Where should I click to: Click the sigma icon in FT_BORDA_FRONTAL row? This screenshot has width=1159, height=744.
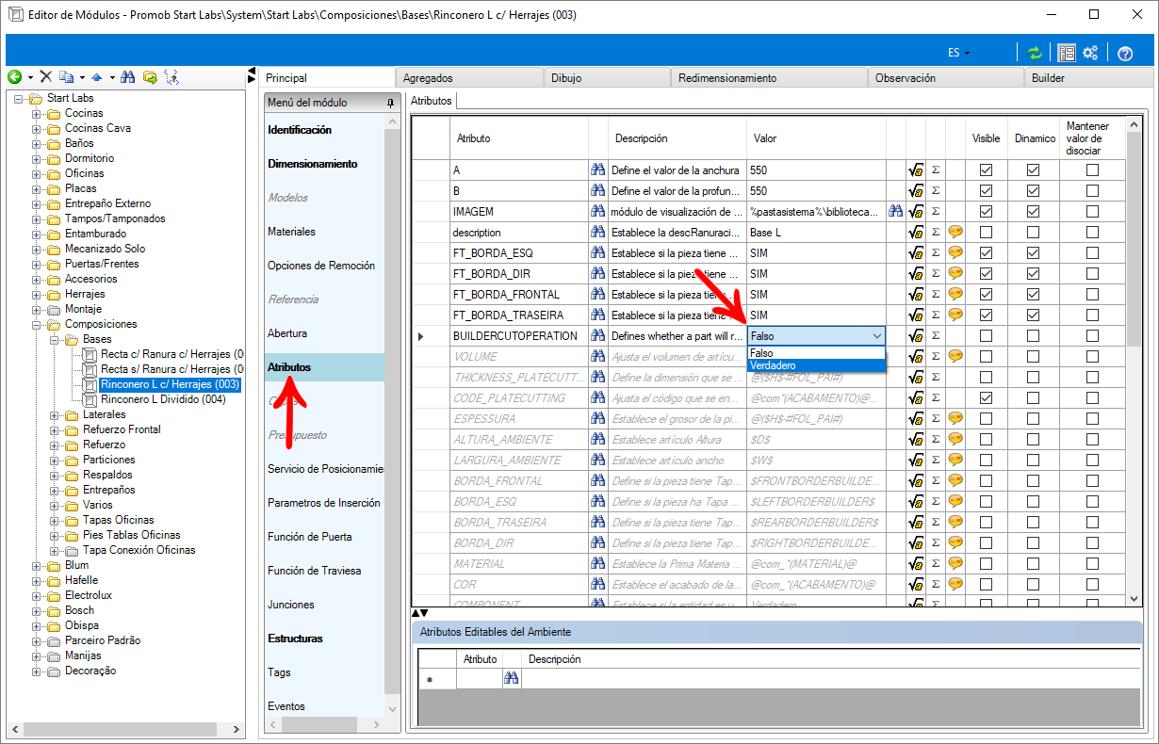coord(936,294)
